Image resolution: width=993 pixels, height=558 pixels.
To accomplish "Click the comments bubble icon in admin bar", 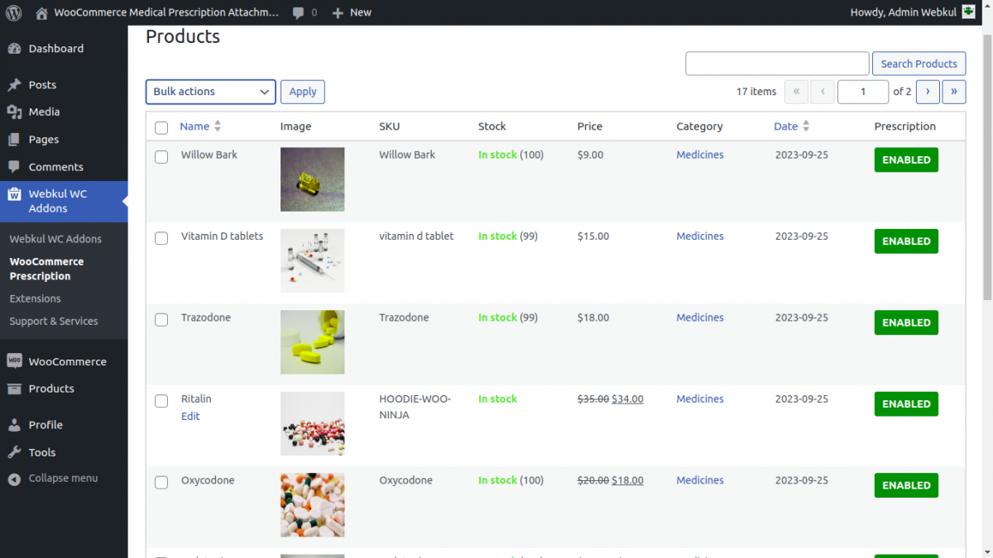I will pos(299,12).
